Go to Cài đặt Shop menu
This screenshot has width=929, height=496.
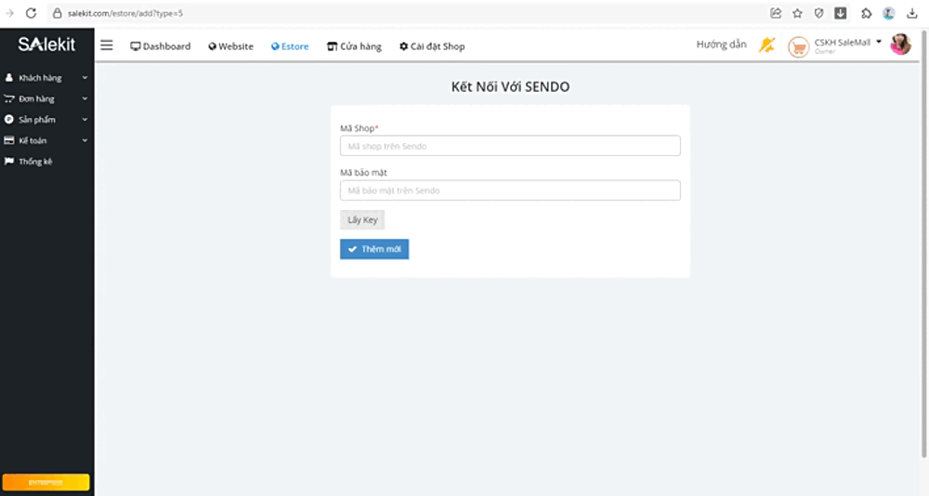pyautogui.click(x=432, y=46)
